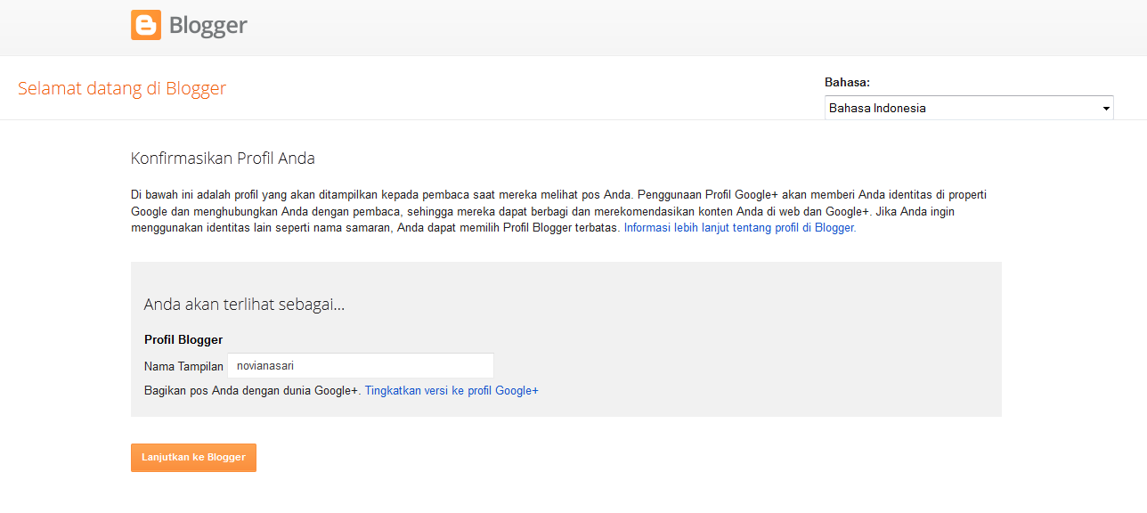Click Tingkatkan versi ke profil Google+ link
Screen dimensions: 1147x513
tap(451, 390)
